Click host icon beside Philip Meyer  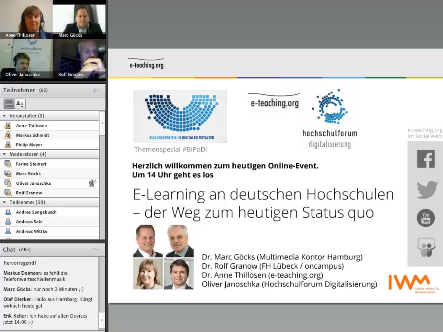8,145
